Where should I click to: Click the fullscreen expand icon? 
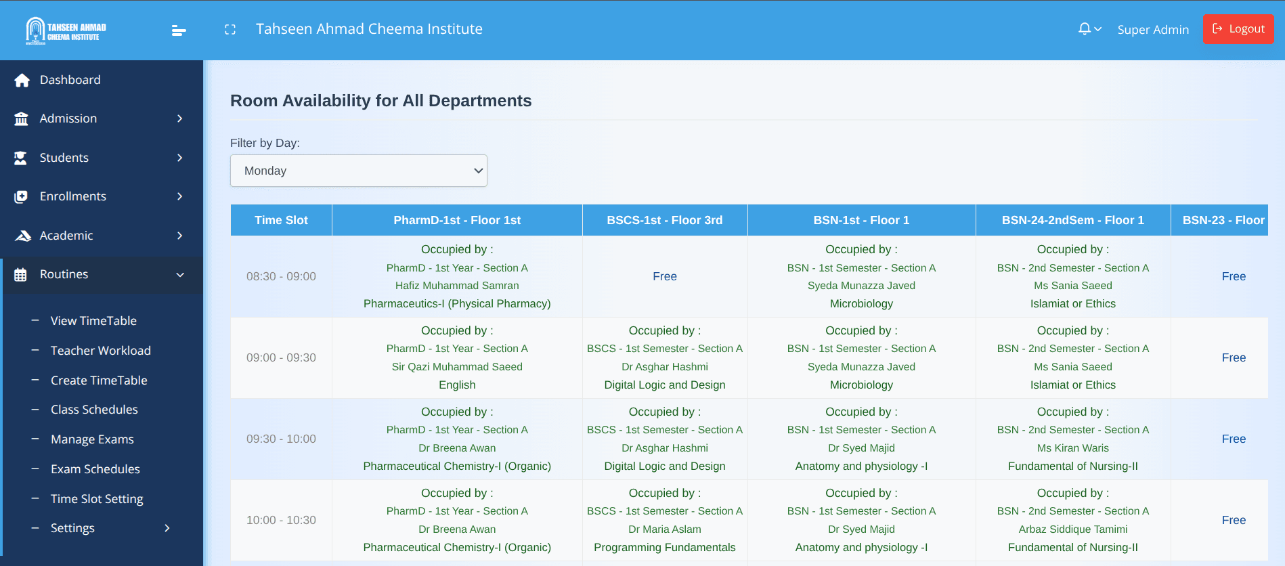[x=230, y=30]
